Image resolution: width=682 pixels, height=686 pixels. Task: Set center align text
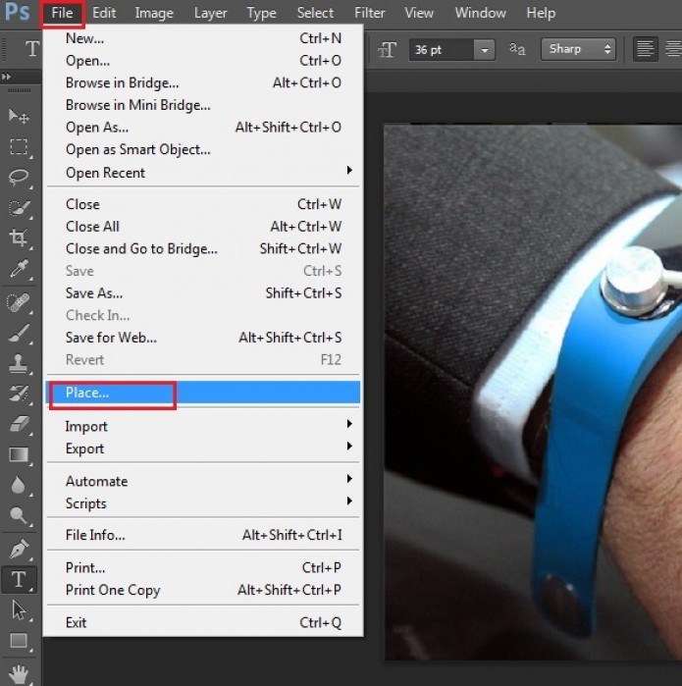point(674,49)
